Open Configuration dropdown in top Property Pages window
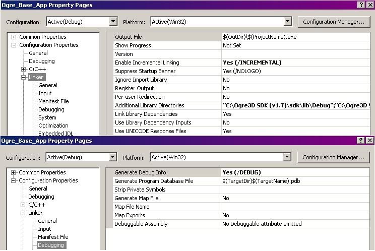The height and width of the screenshot is (251, 375). [x=113, y=22]
